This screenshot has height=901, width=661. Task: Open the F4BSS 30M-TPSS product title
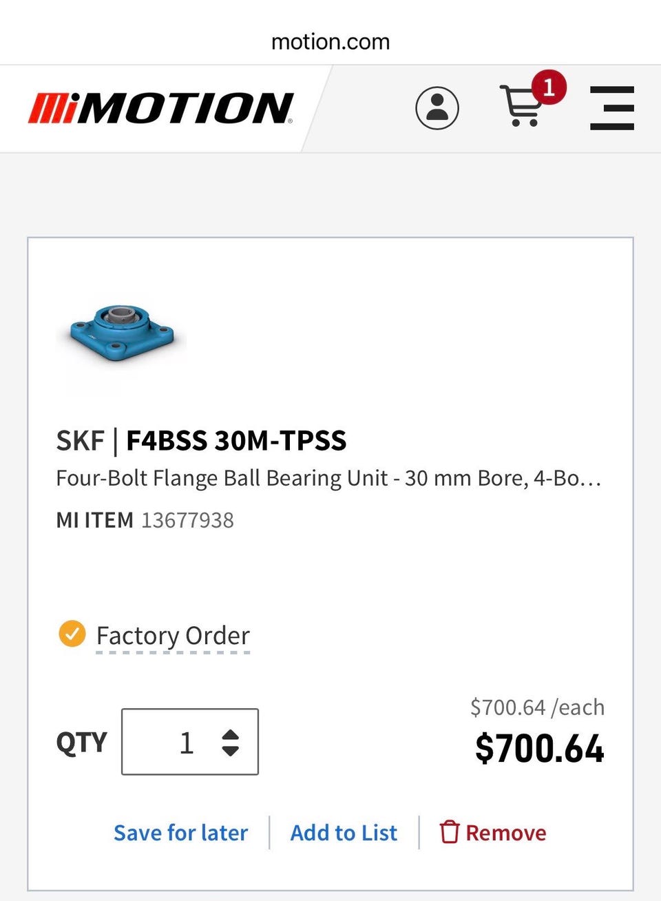coord(235,440)
